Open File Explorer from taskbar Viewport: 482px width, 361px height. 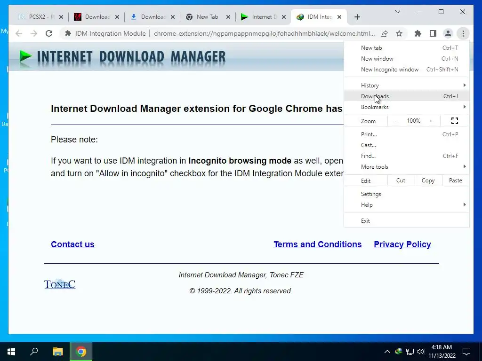(57, 352)
